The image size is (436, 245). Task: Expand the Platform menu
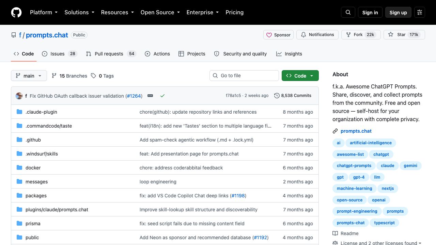(44, 12)
